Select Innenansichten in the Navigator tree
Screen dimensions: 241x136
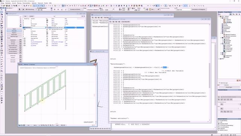tap(227, 27)
